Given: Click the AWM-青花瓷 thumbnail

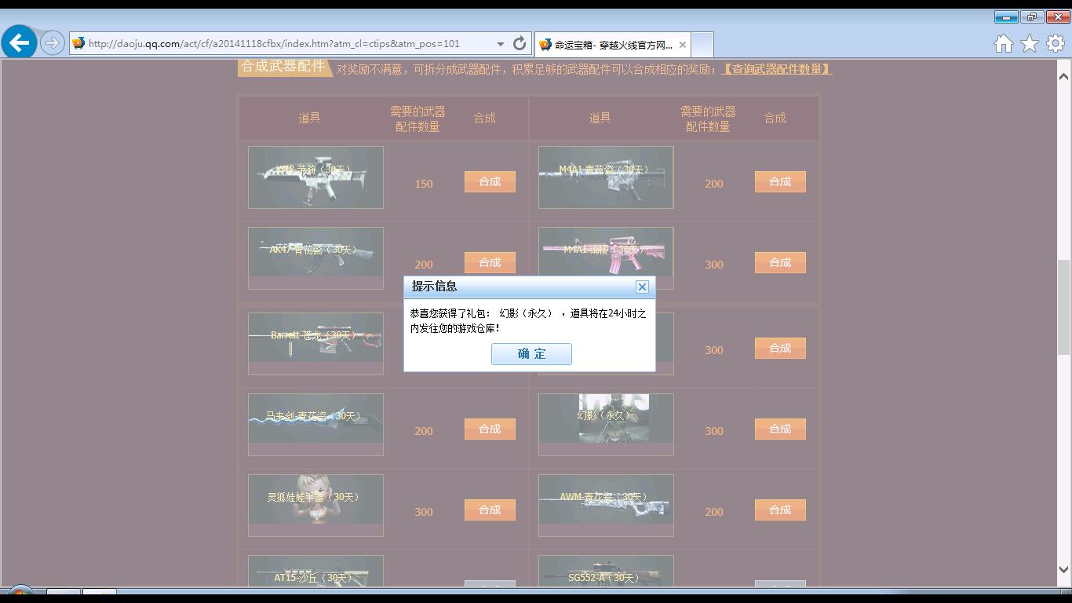Looking at the screenshot, I should [606, 506].
